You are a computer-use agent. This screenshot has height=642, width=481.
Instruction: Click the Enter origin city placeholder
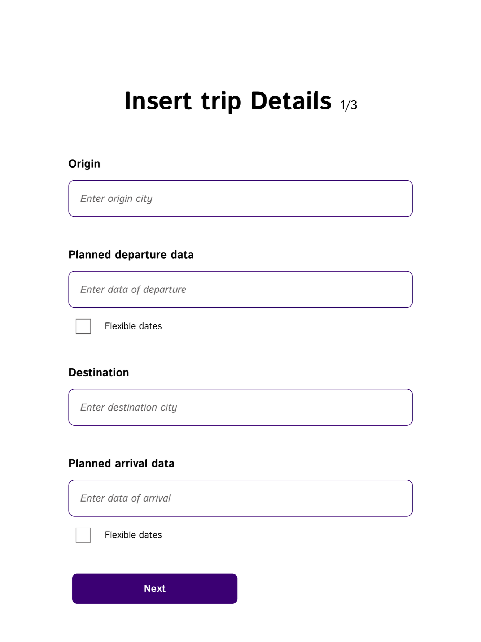click(x=116, y=199)
